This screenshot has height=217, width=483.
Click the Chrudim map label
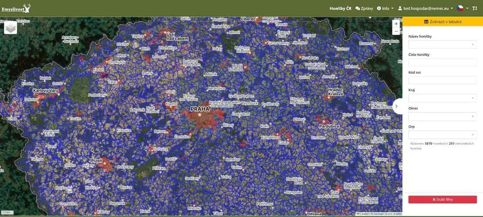tap(318, 138)
